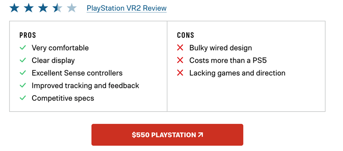Open the PlayStation VR2 Review link
The width and height of the screenshot is (343, 151).
click(x=126, y=8)
